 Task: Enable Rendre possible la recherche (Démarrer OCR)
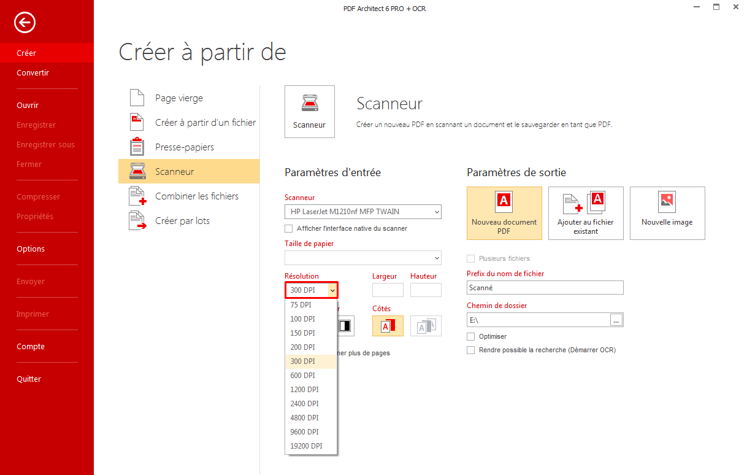click(470, 350)
